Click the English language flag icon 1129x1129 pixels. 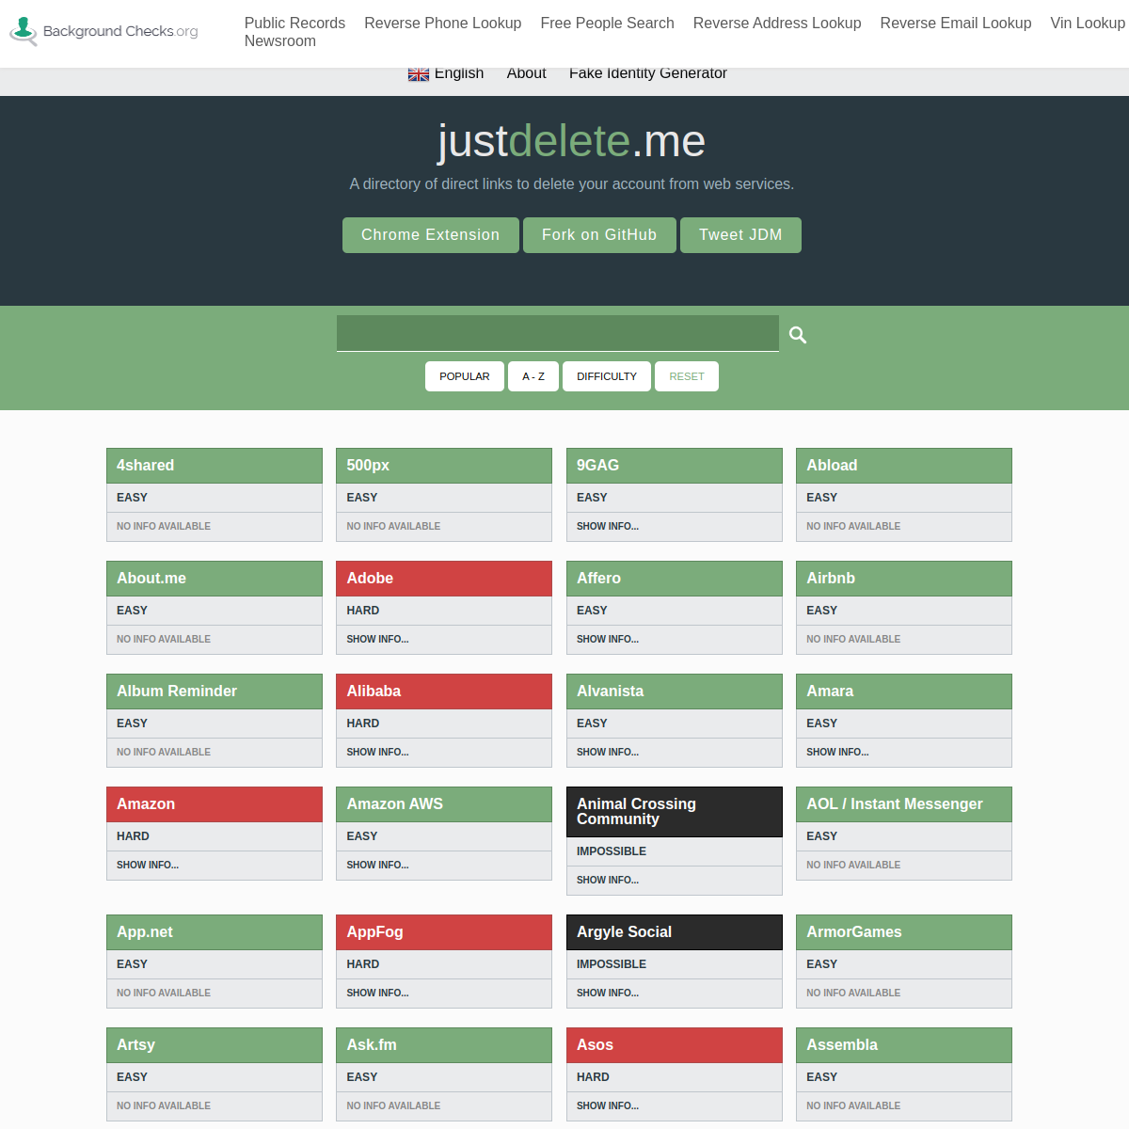click(419, 74)
